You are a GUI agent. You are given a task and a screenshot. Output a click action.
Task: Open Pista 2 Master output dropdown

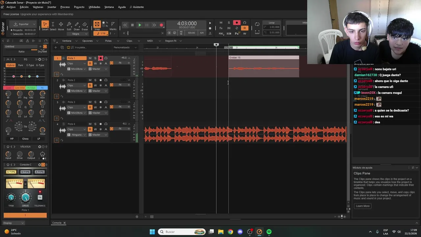(x=98, y=91)
